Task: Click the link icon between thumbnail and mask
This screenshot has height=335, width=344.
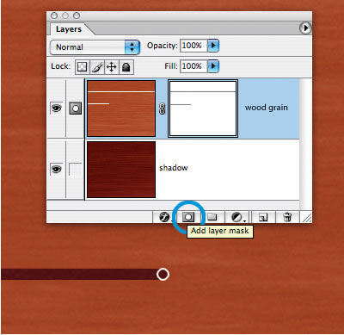Action: click(x=162, y=109)
